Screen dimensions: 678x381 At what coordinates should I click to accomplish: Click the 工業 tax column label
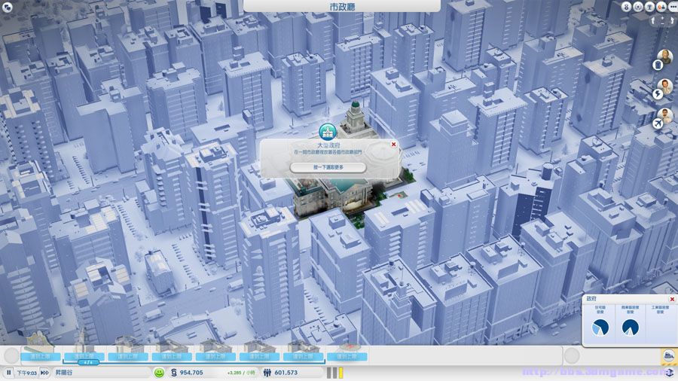click(x=660, y=309)
